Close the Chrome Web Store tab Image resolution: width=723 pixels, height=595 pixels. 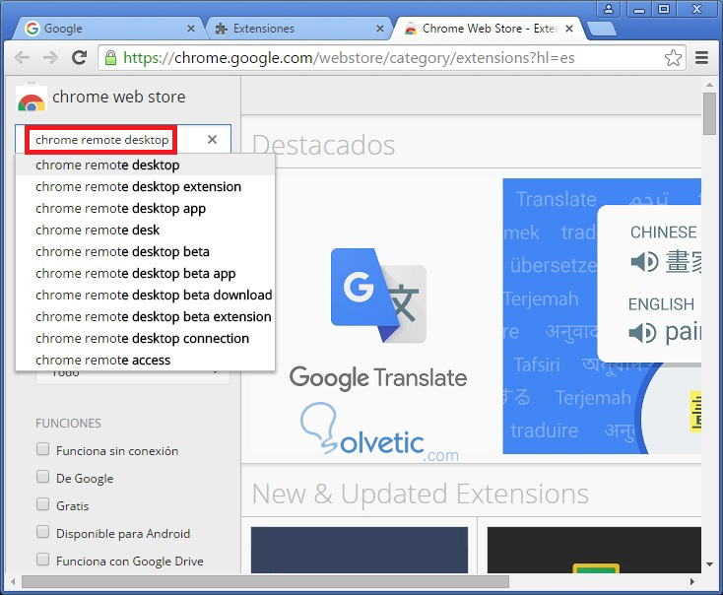click(x=569, y=29)
